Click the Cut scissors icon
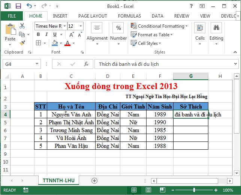This screenshot has width=241, height=195. tap(22, 26)
